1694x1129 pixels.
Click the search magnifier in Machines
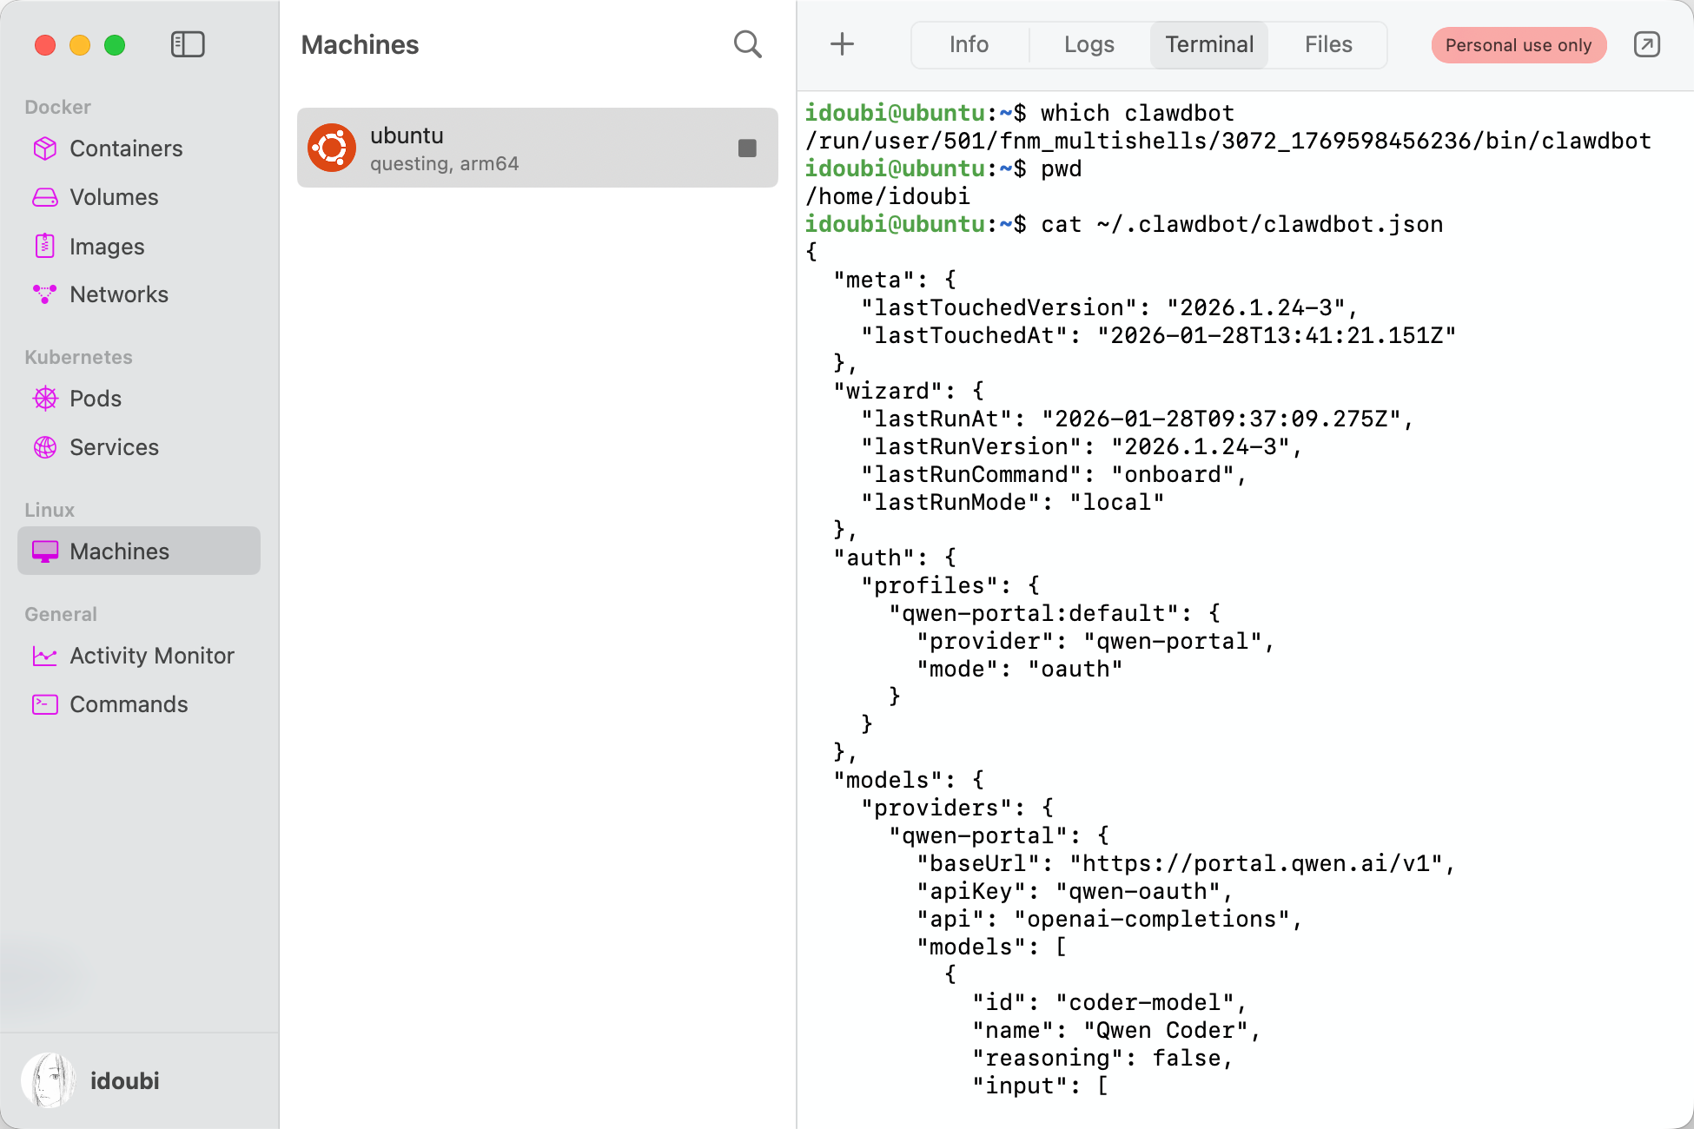tap(747, 44)
